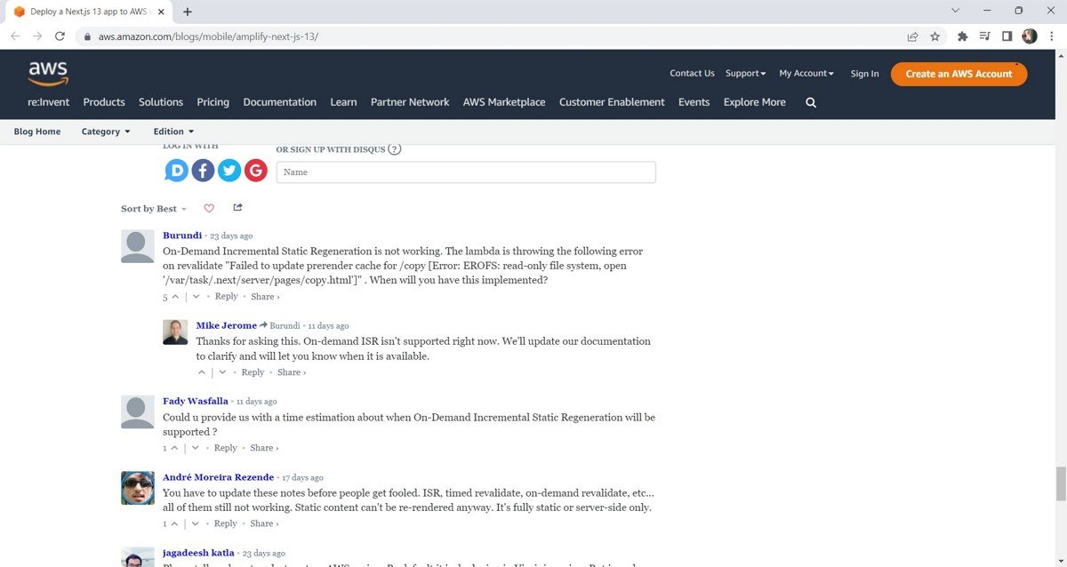The width and height of the screenshot is (1067, 567).
Task: Open the Share menu on Burundi's comment
Action: coord(265,297)
